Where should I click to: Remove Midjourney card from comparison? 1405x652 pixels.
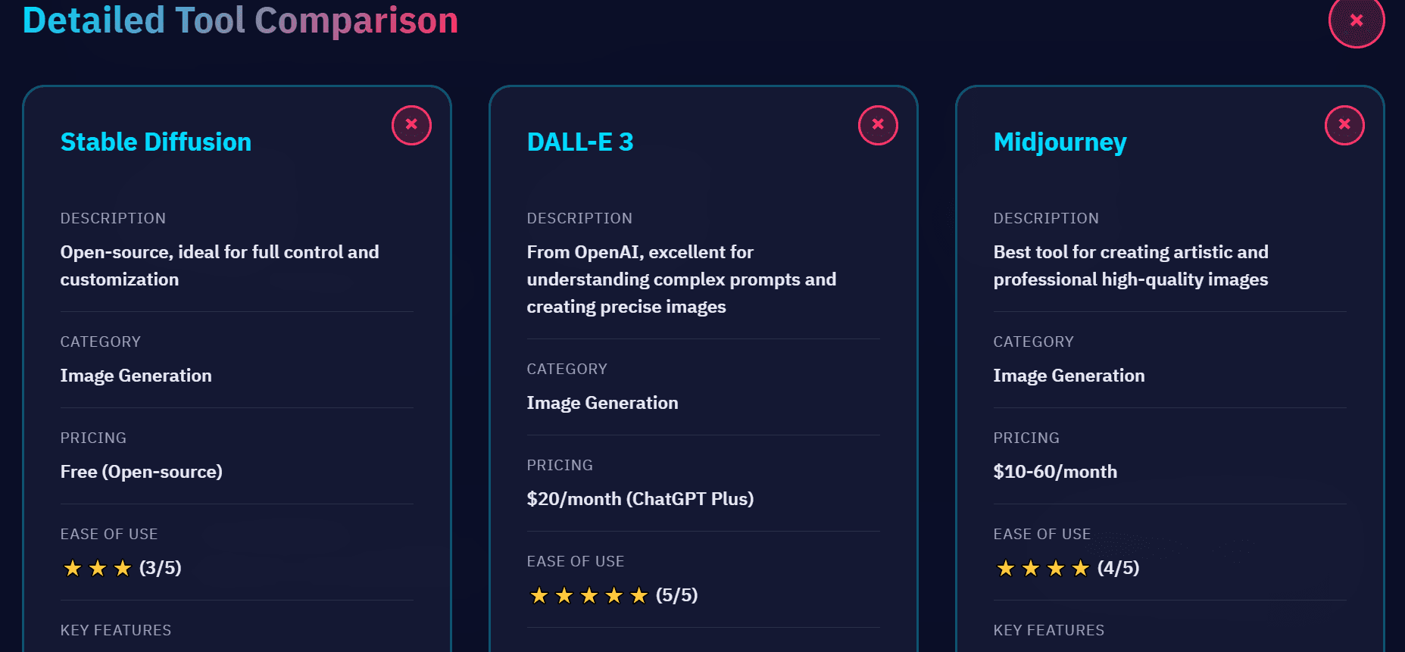(x=1344, y=125)
